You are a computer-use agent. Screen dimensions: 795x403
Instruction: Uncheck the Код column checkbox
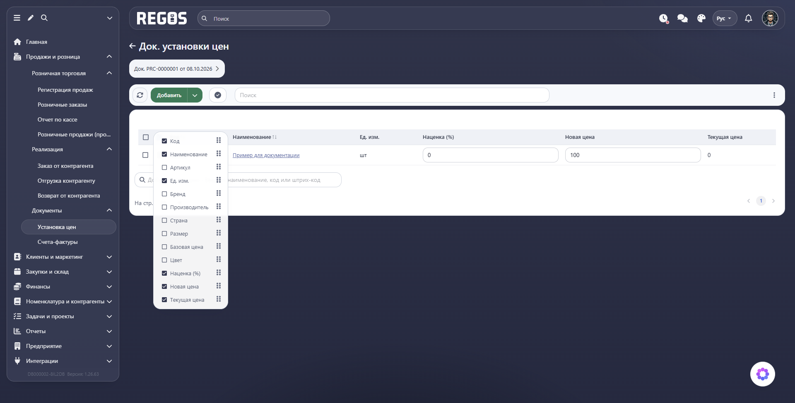pos(164,141)
